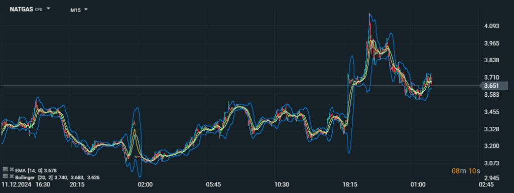The height and width of the screenshot is (193, 514).
Task: Click the 2.945 price axis label
Action: (x=492, y=178)
